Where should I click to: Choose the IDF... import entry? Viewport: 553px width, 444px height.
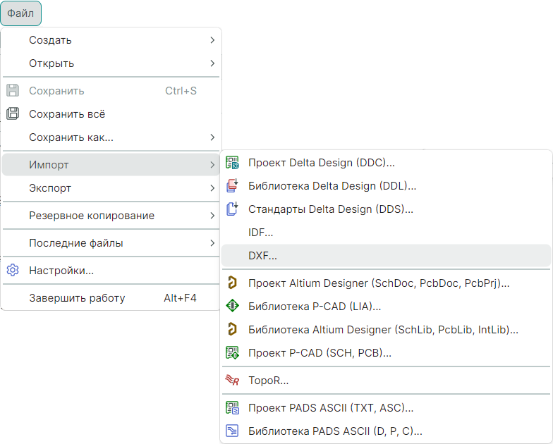[261, 232]
